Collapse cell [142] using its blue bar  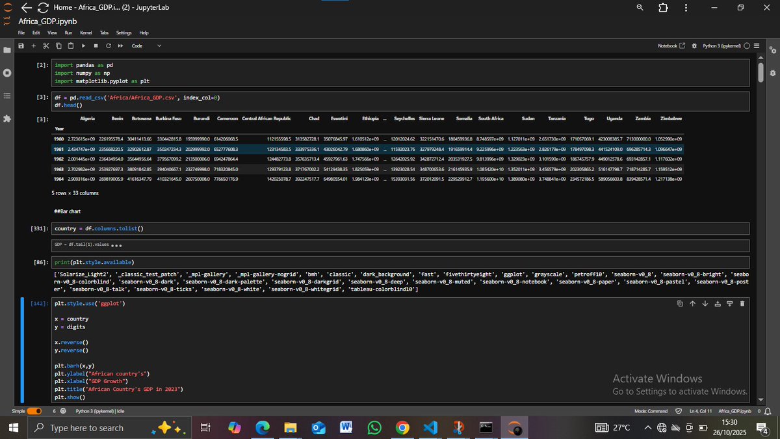coord(23,350)
